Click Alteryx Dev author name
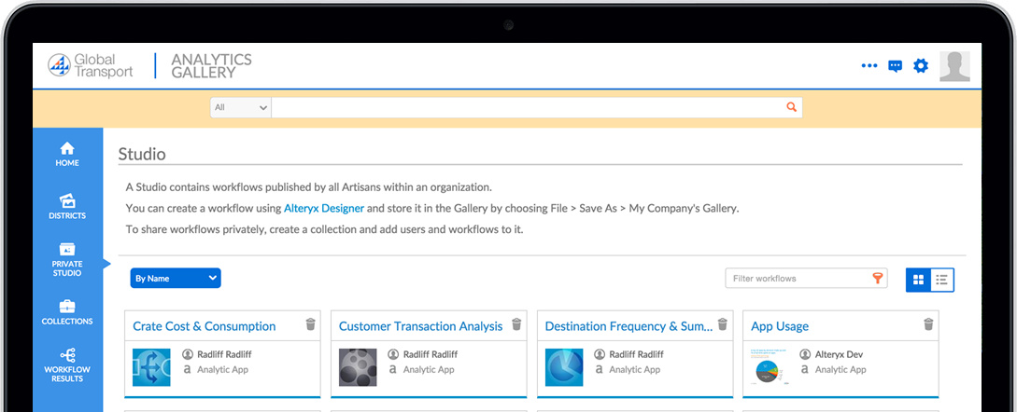 (840, 354)
